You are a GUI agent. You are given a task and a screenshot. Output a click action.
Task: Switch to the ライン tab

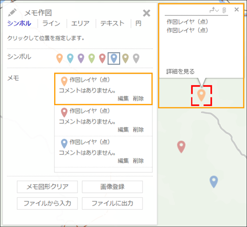point(51,23)
